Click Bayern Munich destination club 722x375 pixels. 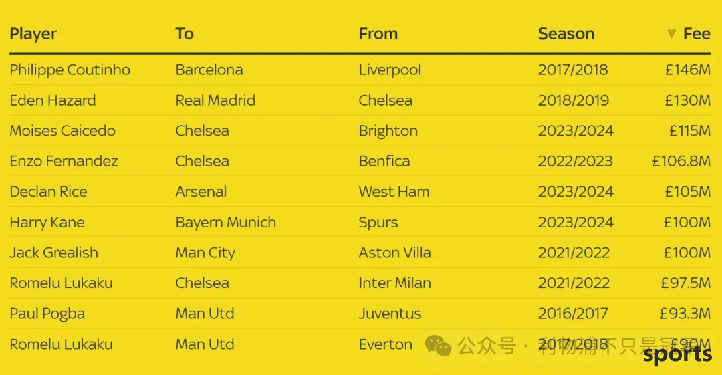click(226, 223)
